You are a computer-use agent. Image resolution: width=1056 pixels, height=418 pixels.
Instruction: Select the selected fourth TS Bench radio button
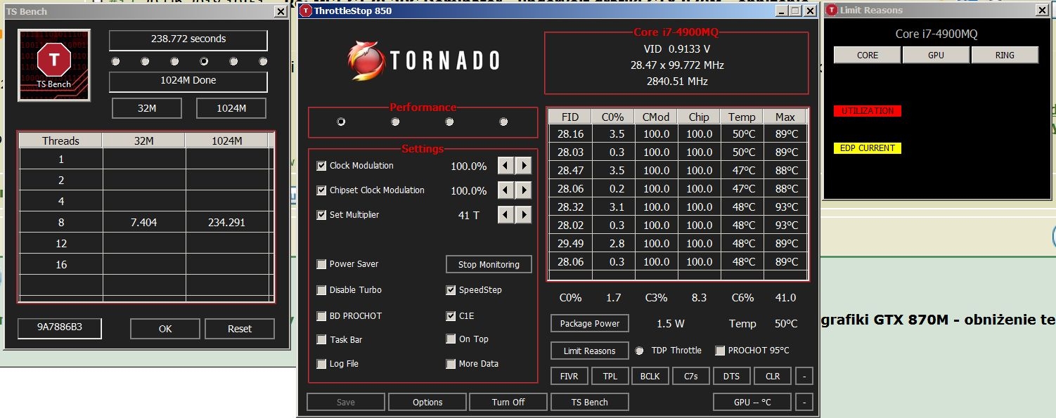204,61
